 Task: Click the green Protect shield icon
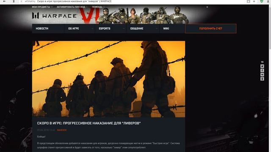(262, 1)
